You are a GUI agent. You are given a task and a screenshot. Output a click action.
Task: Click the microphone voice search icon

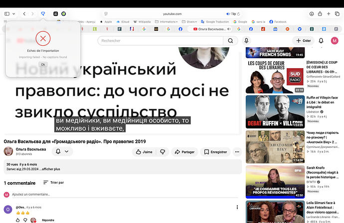click(246, 40)
